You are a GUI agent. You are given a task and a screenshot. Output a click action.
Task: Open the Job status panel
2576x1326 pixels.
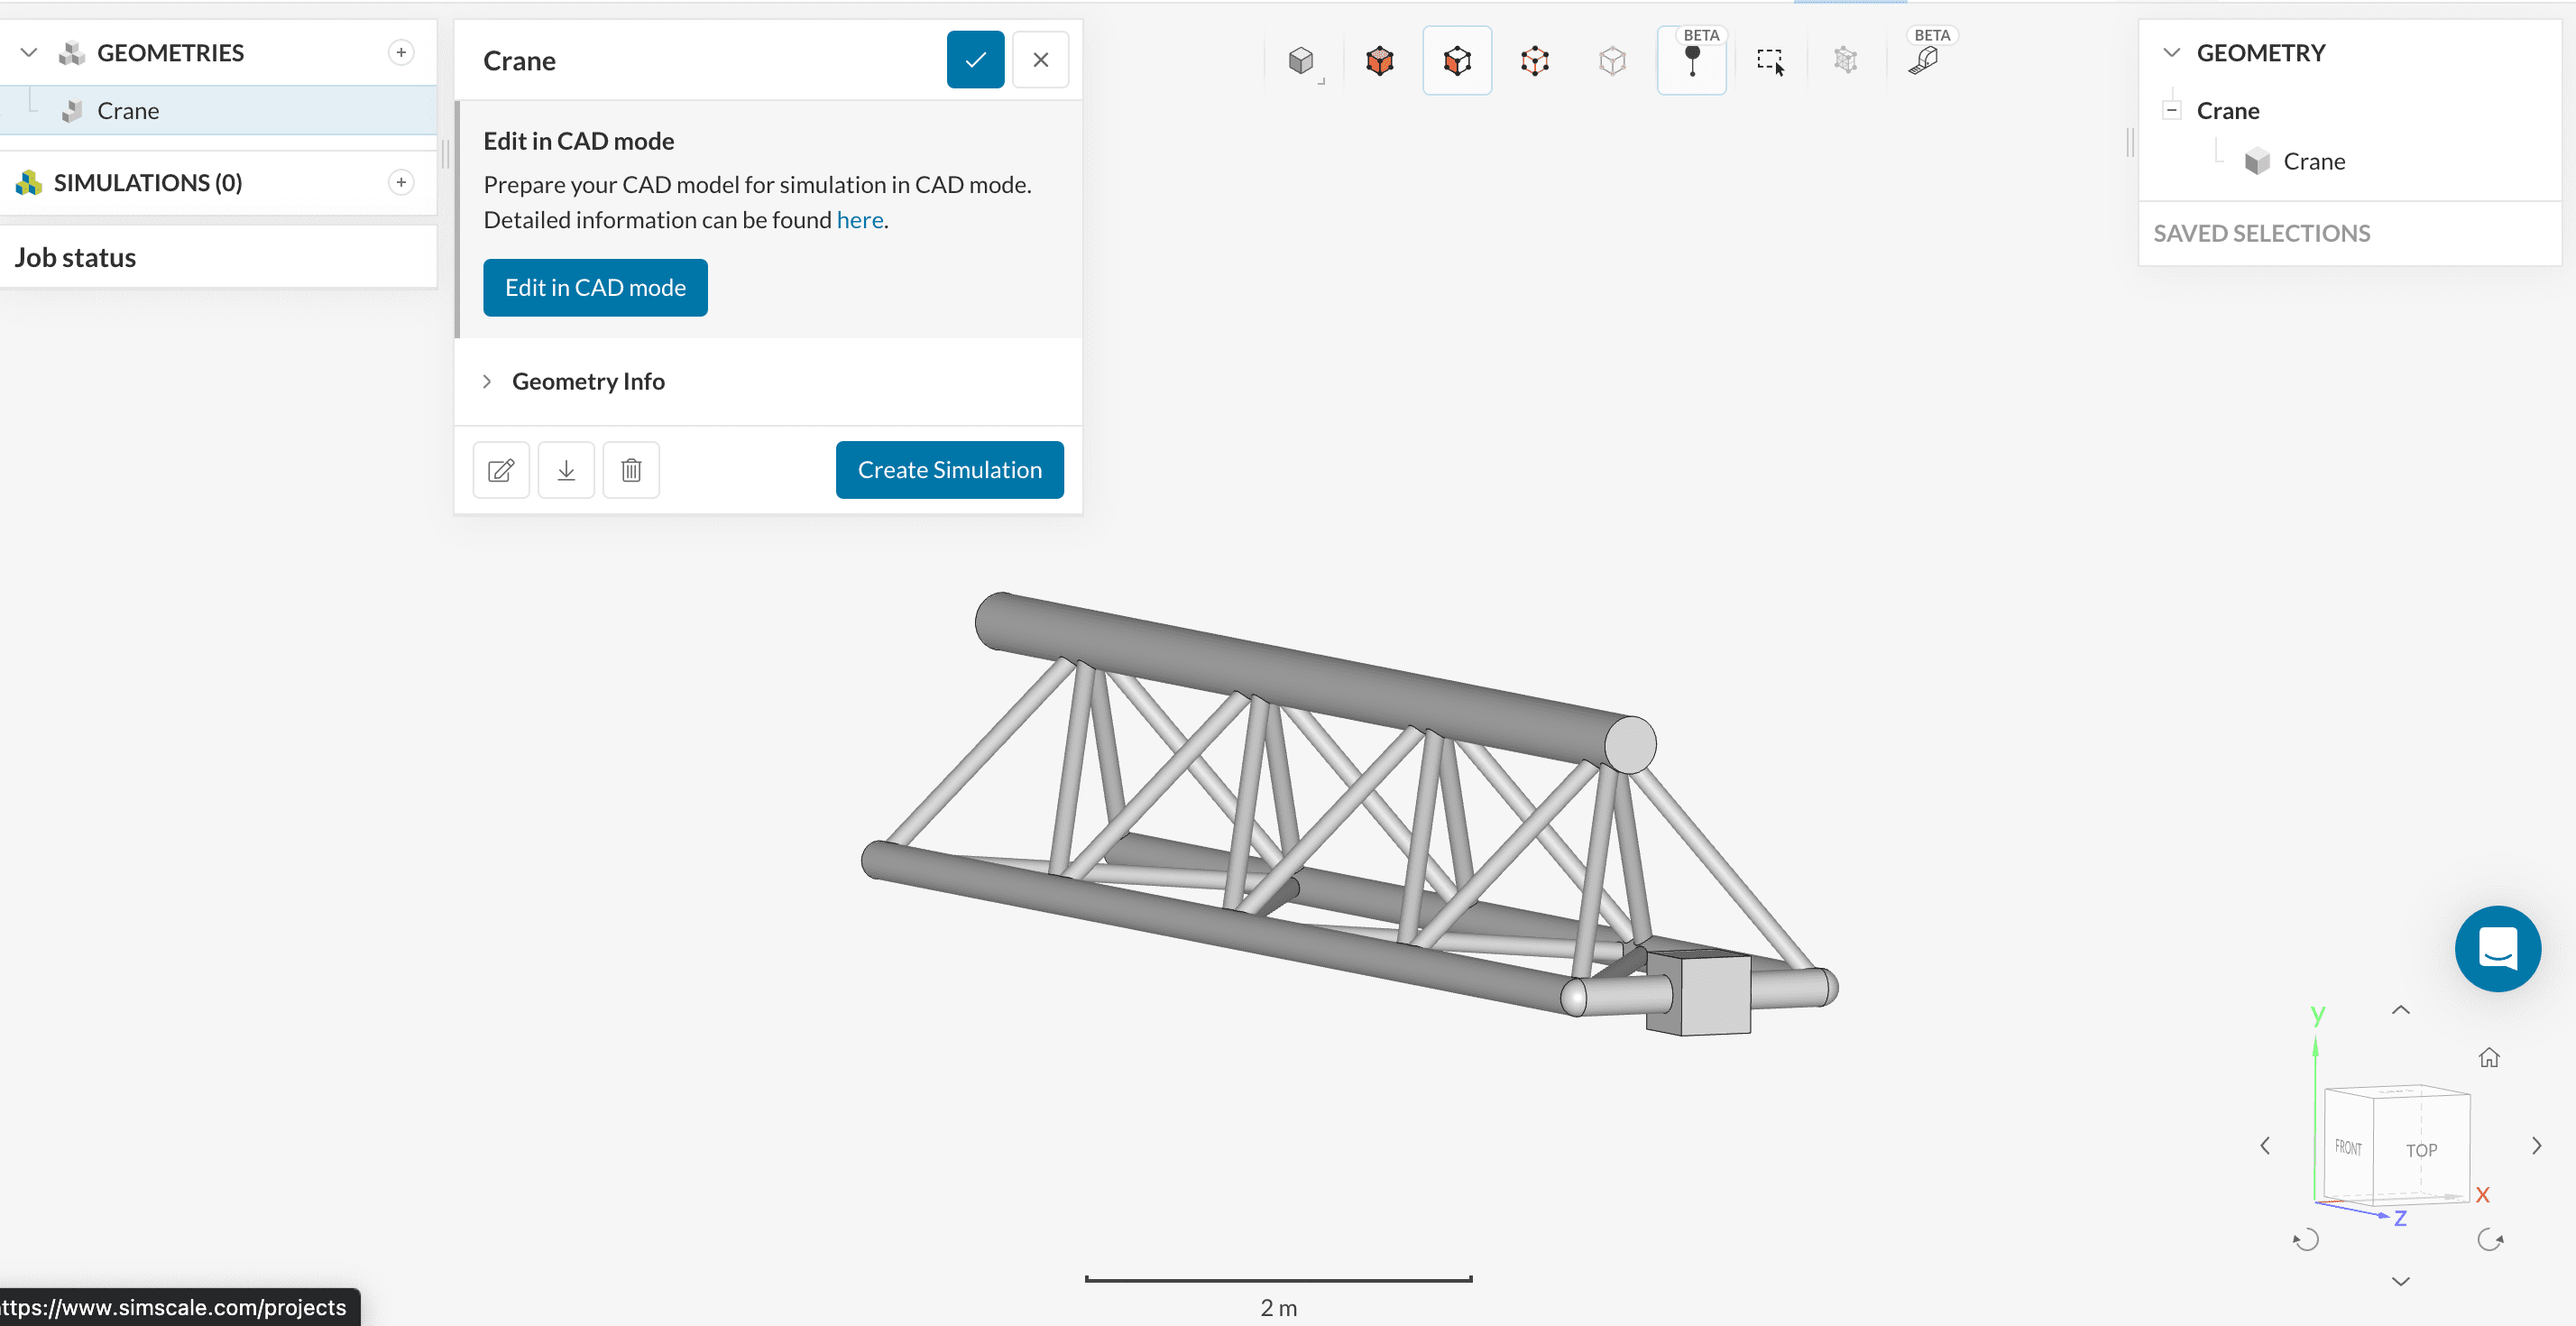pos(76,258)
